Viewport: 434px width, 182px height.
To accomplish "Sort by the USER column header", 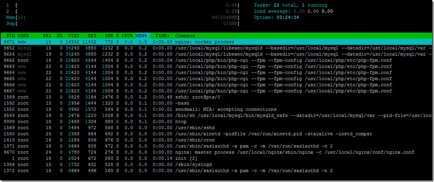I will (x=23, y=36).
